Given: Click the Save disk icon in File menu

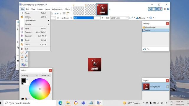Looking at the screenshot, I should point(22,29).
